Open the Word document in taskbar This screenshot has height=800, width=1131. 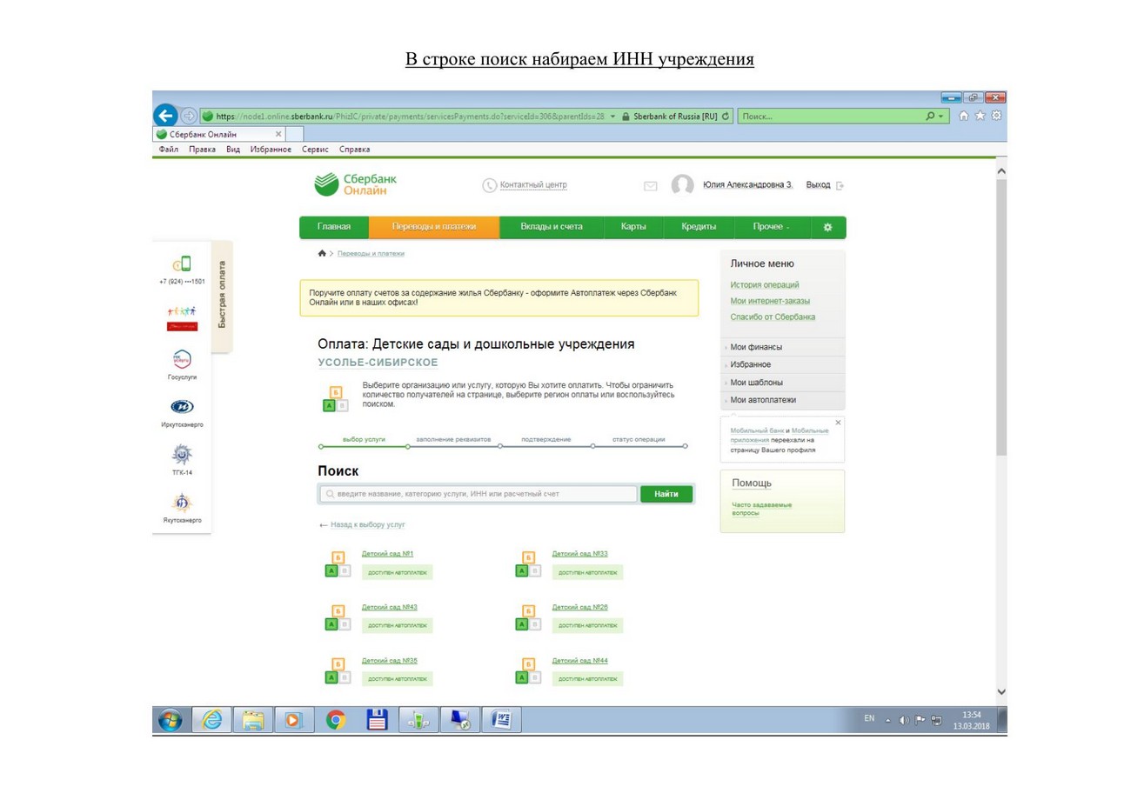click(x=502, y=720)
